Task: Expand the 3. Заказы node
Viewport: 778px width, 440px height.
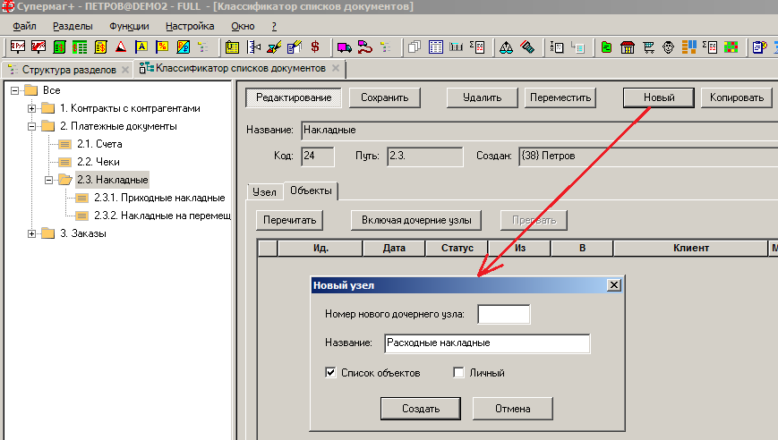Action: 31,233
